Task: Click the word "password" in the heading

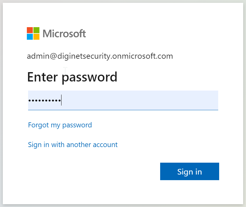Action: pyautogui.click(x=89, y=77)
